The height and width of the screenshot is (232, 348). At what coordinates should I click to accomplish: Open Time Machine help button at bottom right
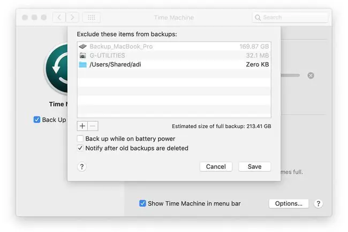click(x=318, y=204)
